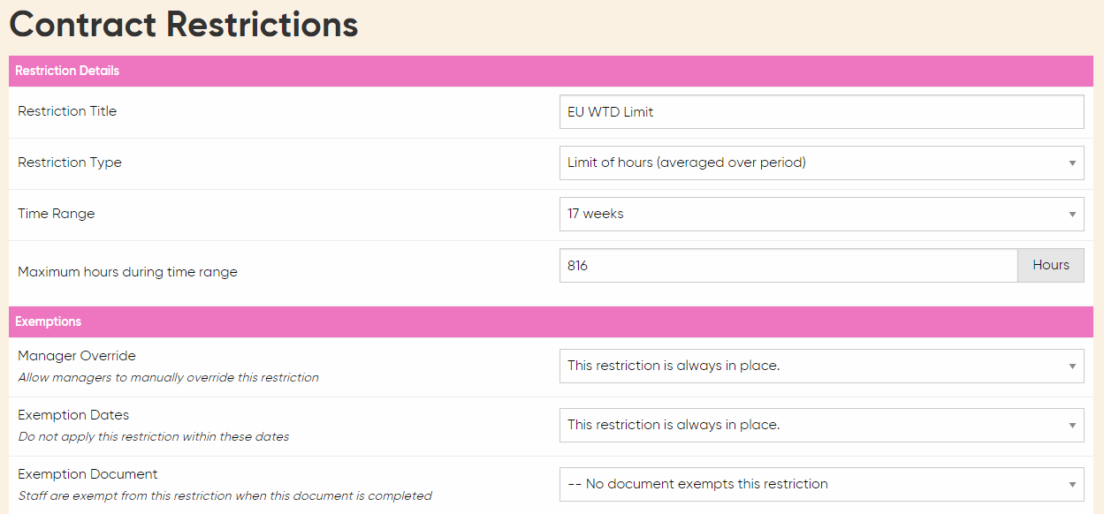The height and width of the screenshot is (514, 1104).
Task: Click the Exemptions section header
Action: coord(552,321)
